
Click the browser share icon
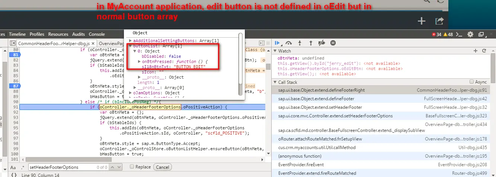coord(439,21)
